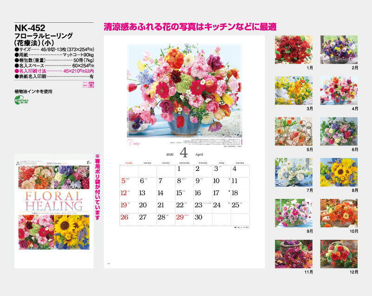Click the 名入スペース 60×254 line

point(54,66)
